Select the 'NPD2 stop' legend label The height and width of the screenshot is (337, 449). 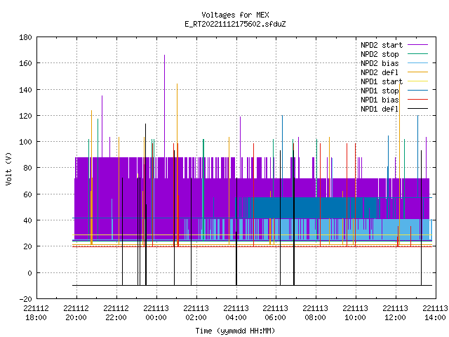380,54
